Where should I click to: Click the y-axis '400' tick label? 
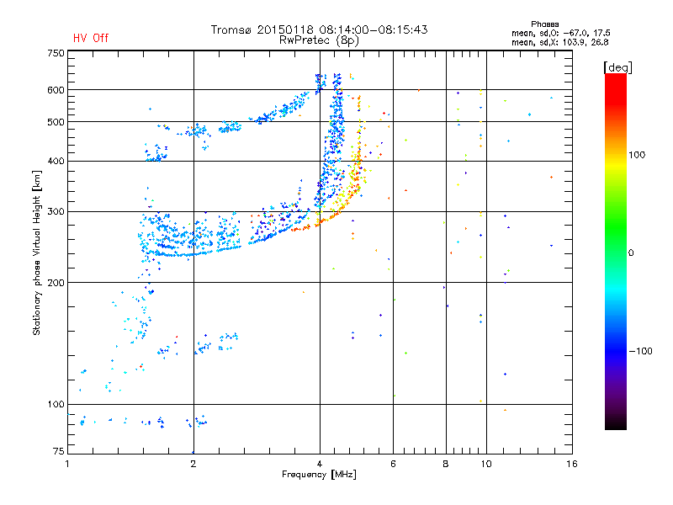pos(56,161)
